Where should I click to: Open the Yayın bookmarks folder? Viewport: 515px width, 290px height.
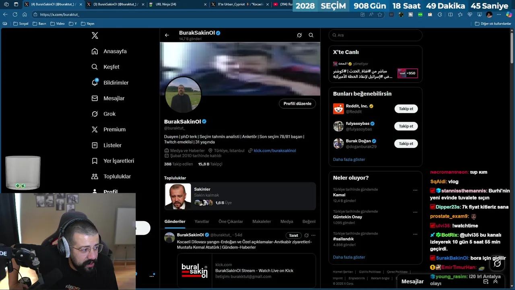point(87,24)
